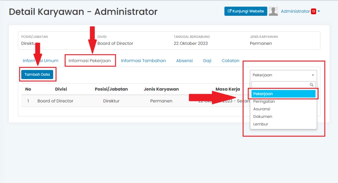Select Peringatan from the dropdown list
This screenshot has width=338, height=183.
point(264,101)
